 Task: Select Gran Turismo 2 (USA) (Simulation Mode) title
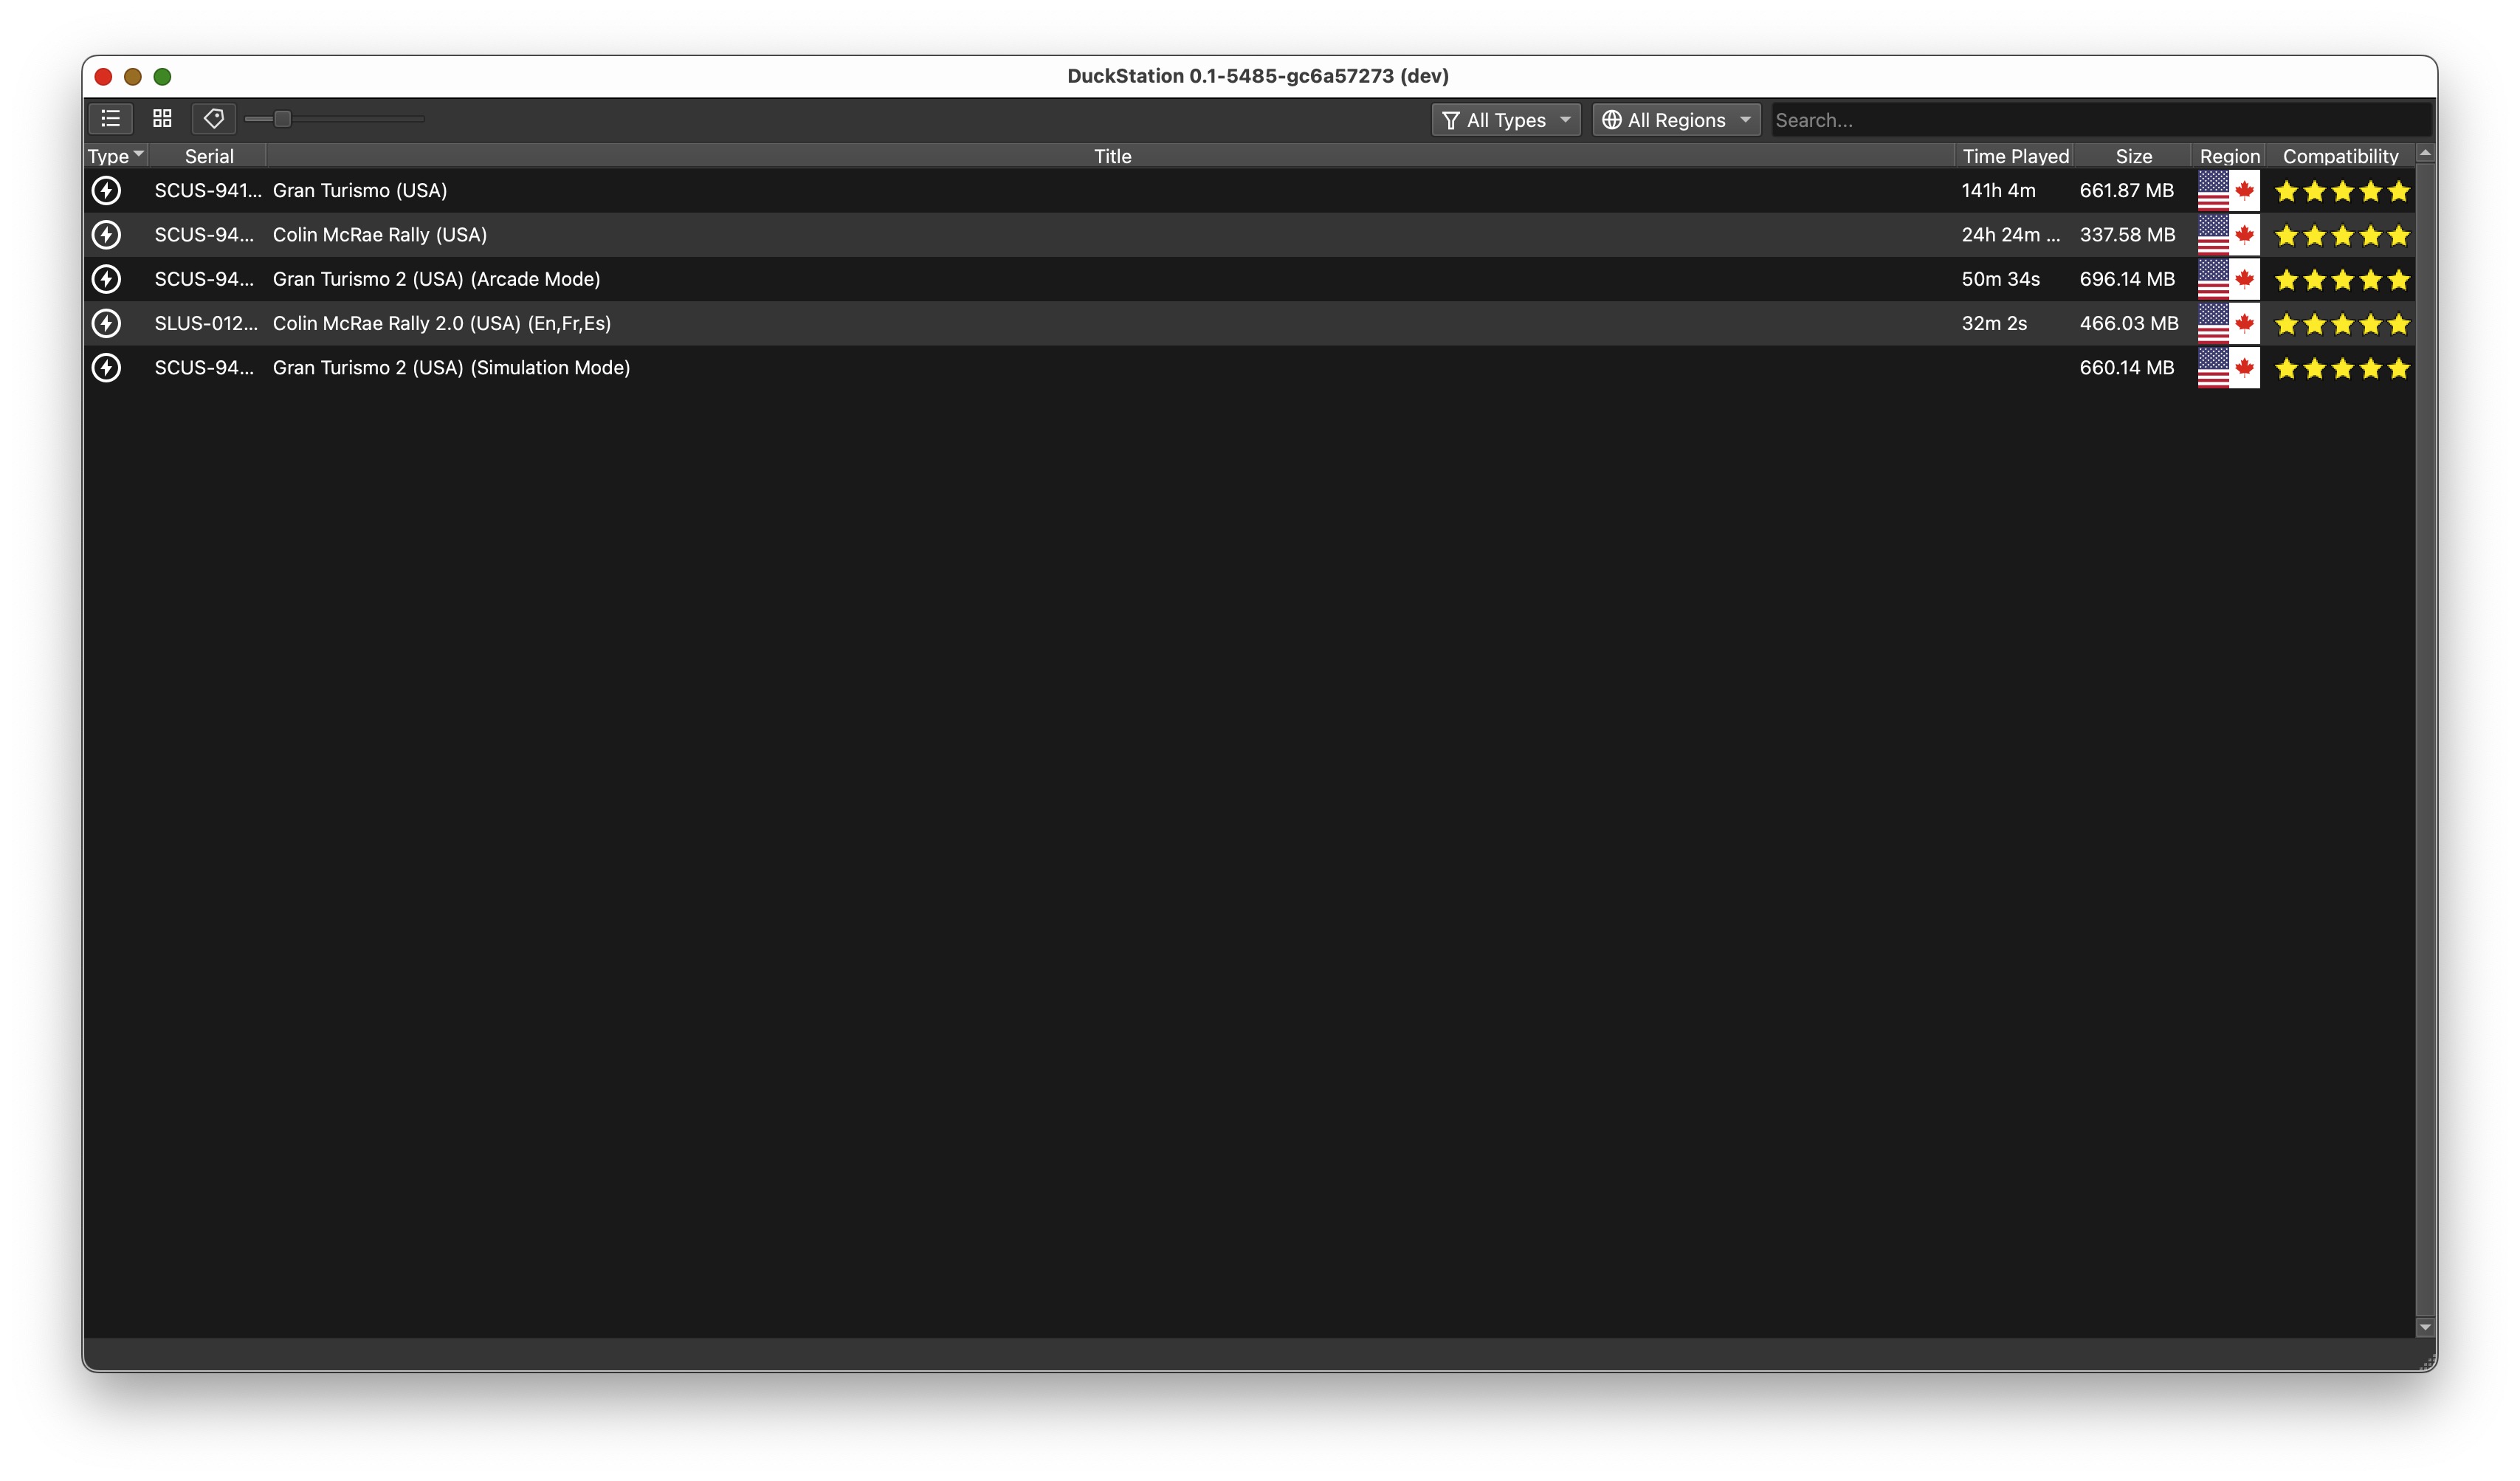click(452, 368)
